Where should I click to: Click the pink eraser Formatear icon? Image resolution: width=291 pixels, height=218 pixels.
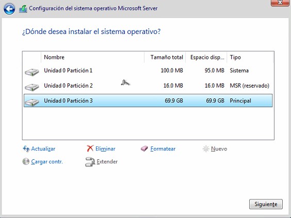(144, 148)
